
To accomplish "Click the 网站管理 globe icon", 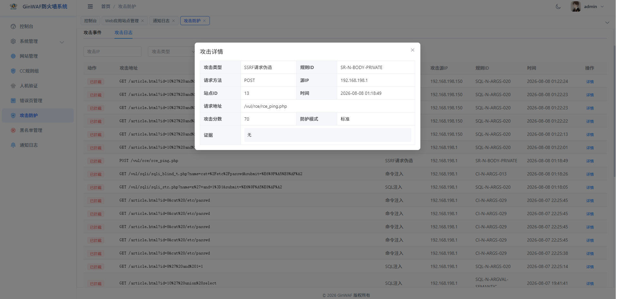I will point(13,56).
